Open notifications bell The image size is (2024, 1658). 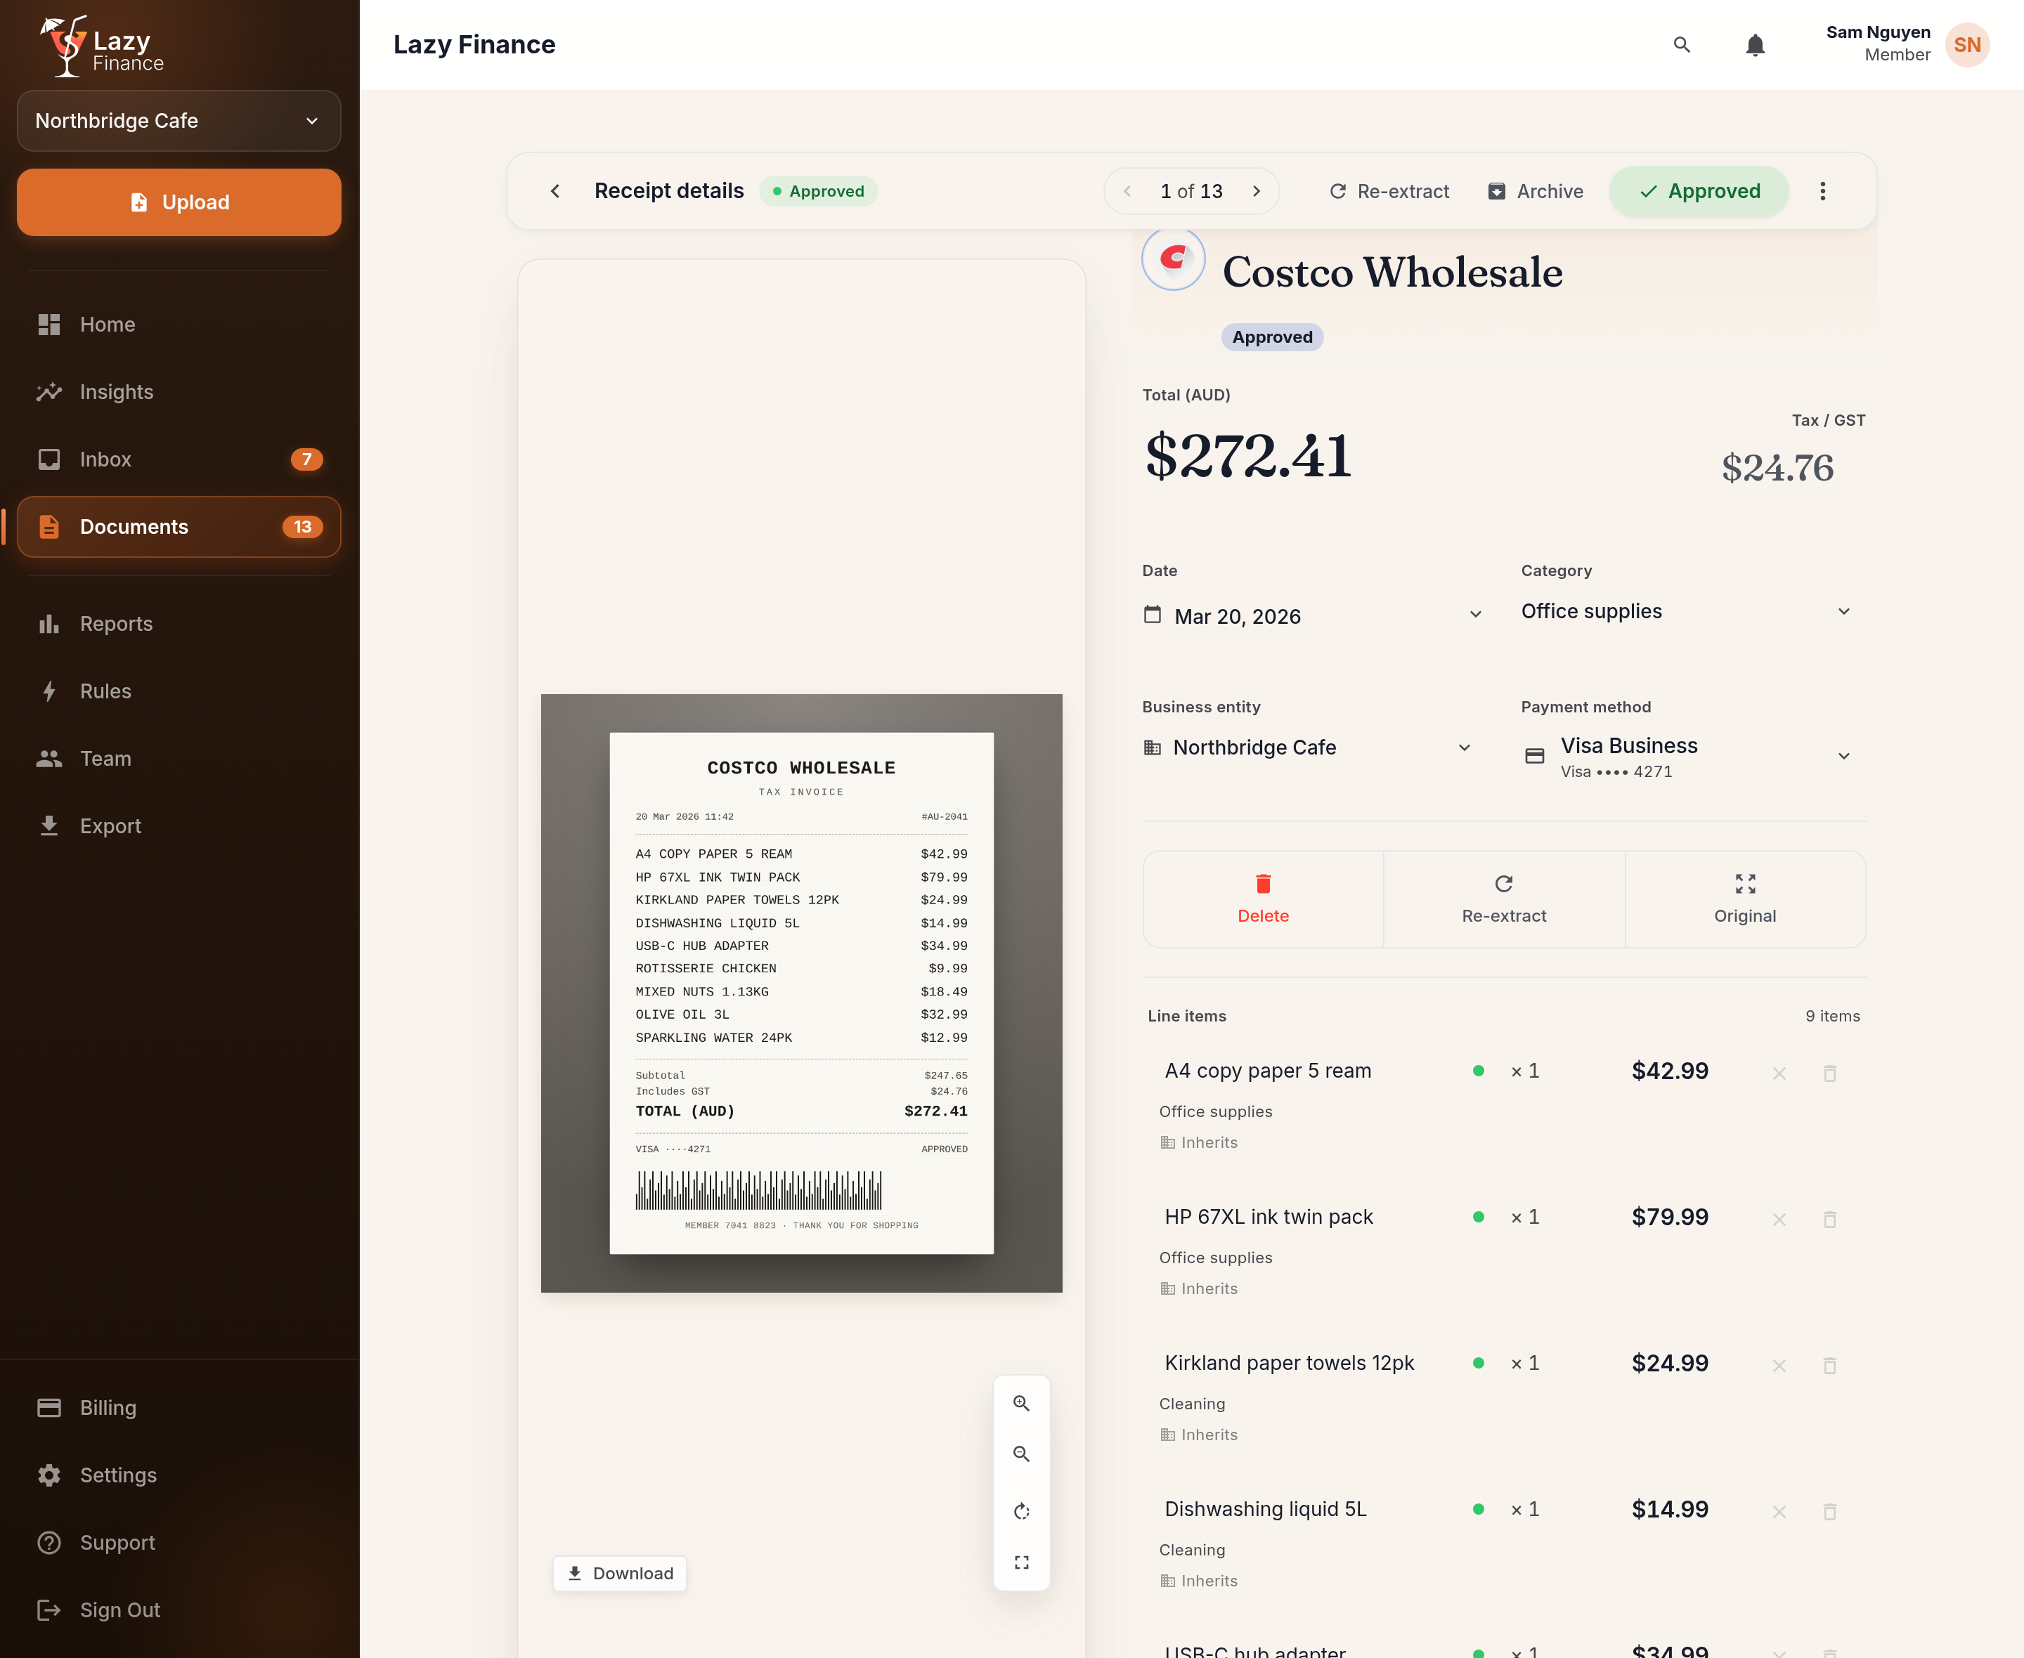click(x=1755, y=45)
